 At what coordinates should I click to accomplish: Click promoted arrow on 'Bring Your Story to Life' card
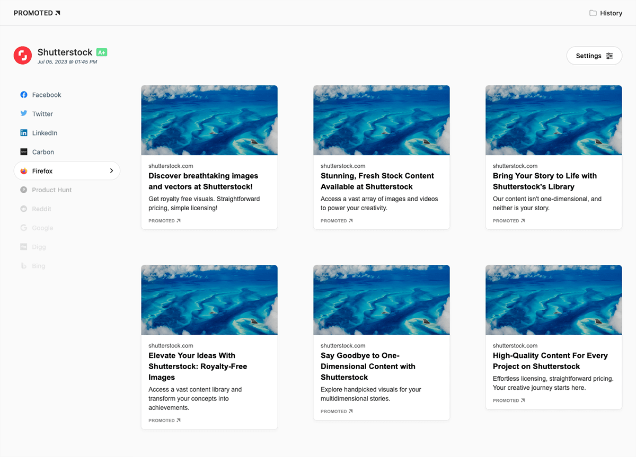click(x=523, y=221)
